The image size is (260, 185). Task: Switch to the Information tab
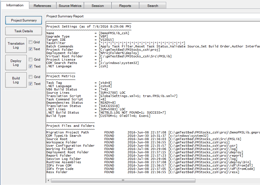pos(15,5)
